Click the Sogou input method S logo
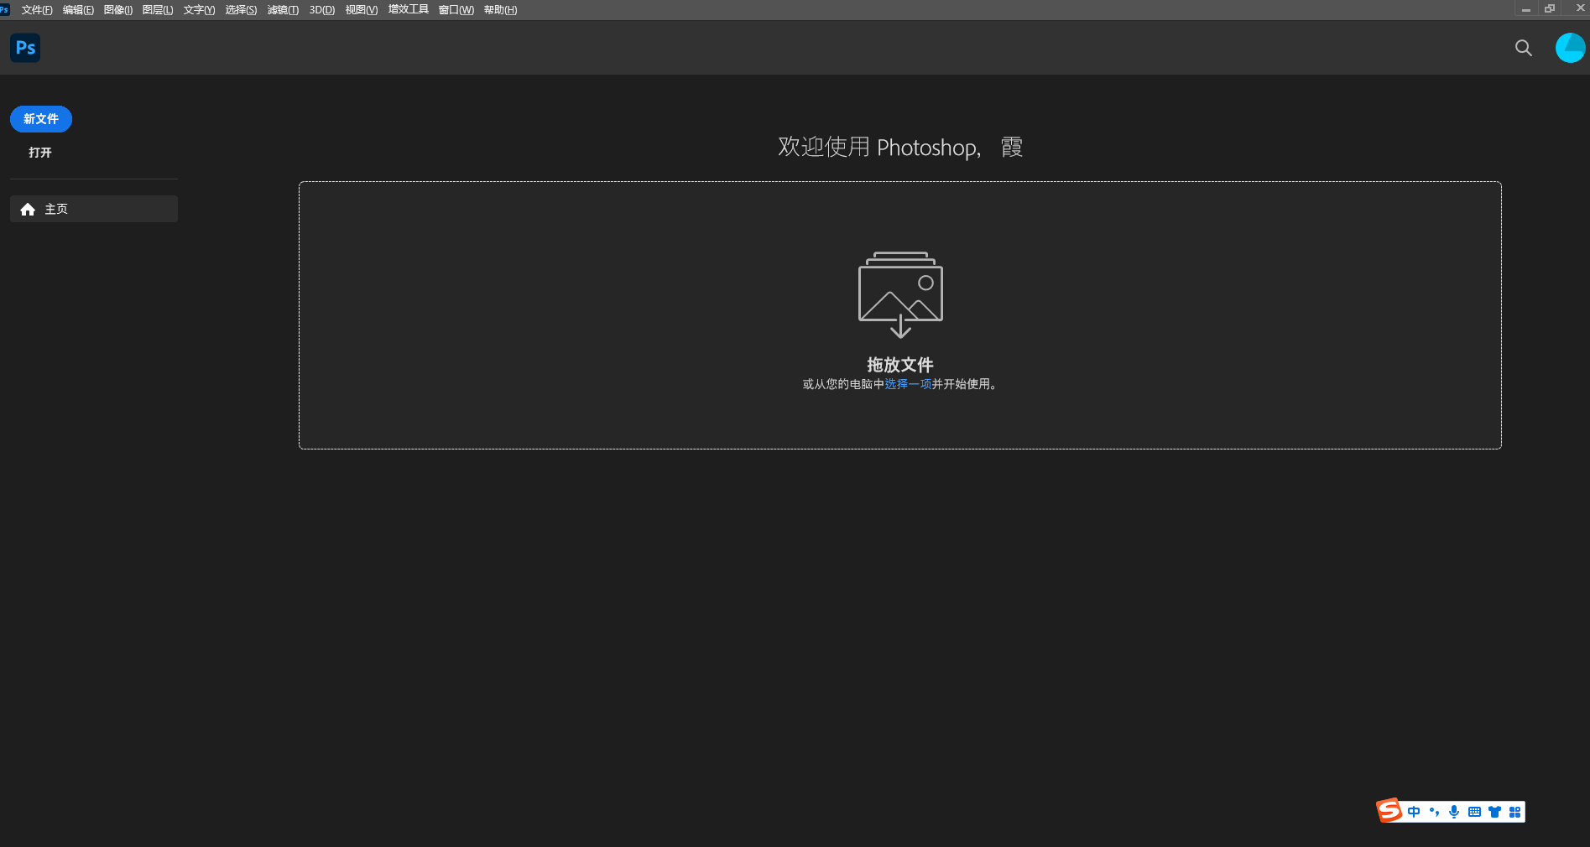 [x=1389, y=810]
